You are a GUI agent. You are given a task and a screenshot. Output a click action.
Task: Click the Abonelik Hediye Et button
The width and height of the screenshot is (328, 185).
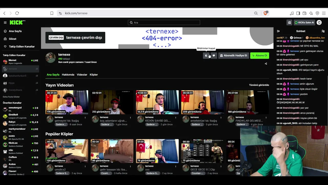[233, 55]
